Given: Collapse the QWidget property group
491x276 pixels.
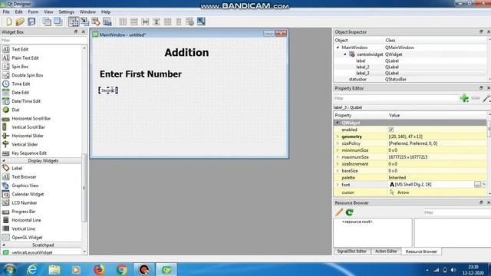Looking at the screenshot, I should point(338,123).
